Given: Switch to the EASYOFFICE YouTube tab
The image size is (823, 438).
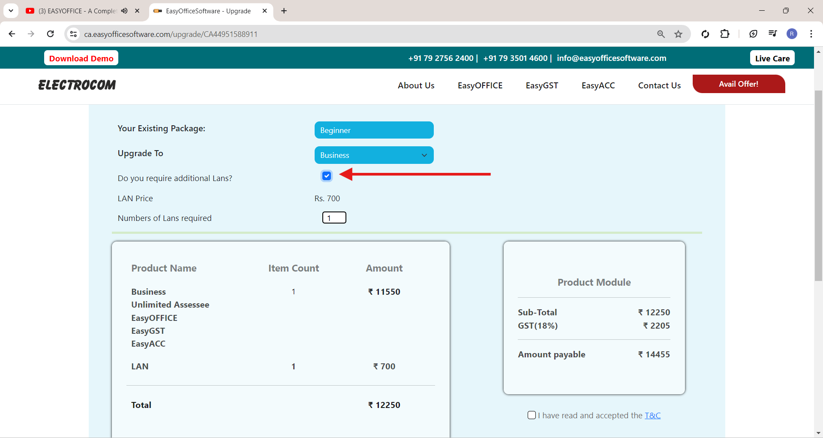Looking at the screenshot, I should [77, 11].
